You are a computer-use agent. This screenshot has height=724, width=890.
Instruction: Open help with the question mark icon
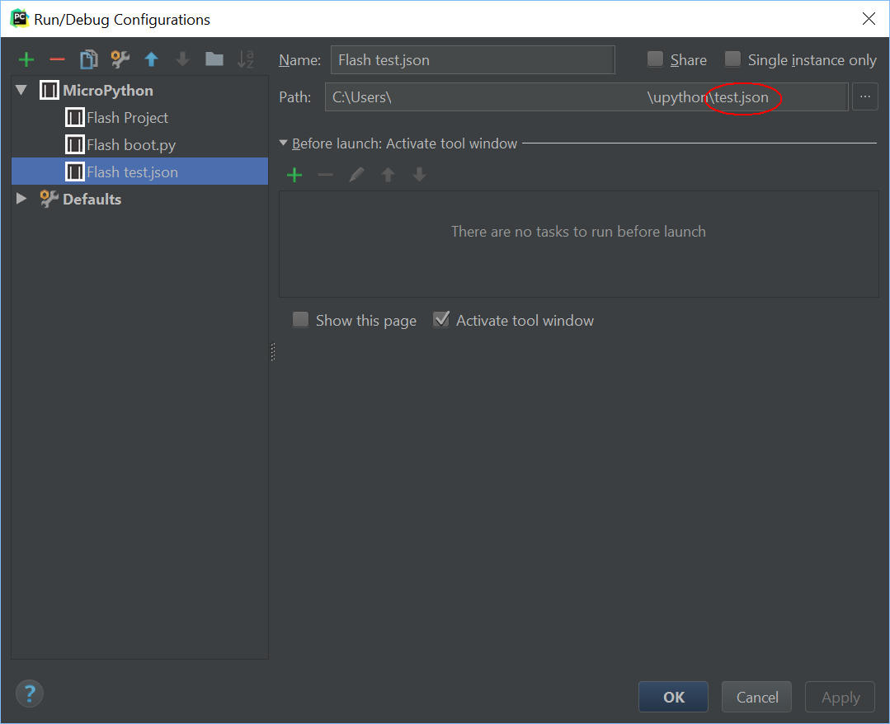click(x=30, y=693)
